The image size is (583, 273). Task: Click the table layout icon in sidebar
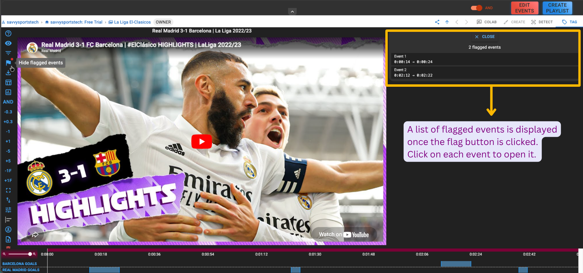pyautogui.click(x=8, y=83)
